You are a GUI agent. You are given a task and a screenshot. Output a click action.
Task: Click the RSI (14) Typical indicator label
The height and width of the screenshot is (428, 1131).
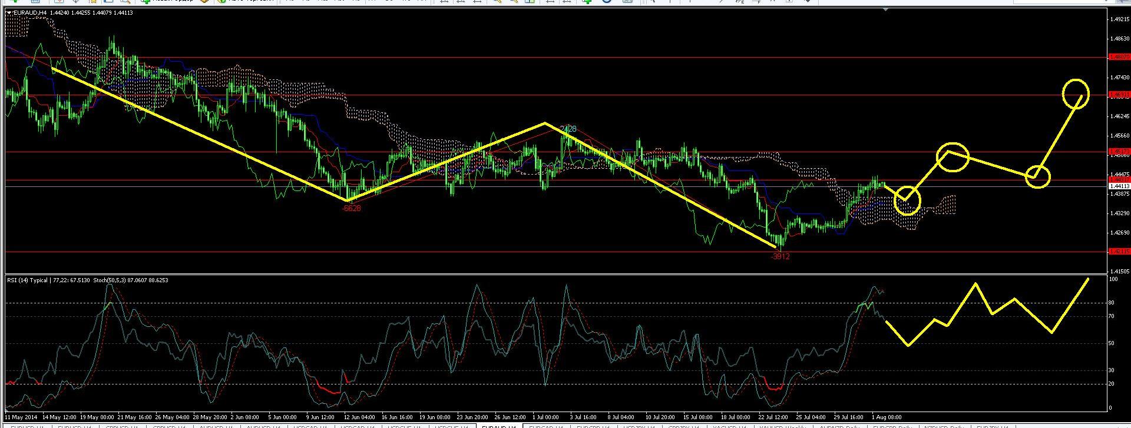(27, 280)
